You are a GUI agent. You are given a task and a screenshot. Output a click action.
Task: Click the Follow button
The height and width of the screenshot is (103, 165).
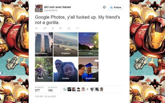pyautogui.click(x=115, y=7)
